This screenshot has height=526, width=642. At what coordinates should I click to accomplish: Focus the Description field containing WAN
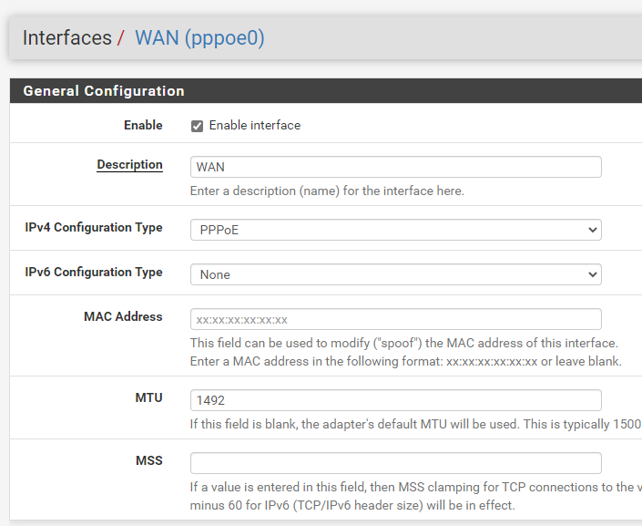click(395, 167)
